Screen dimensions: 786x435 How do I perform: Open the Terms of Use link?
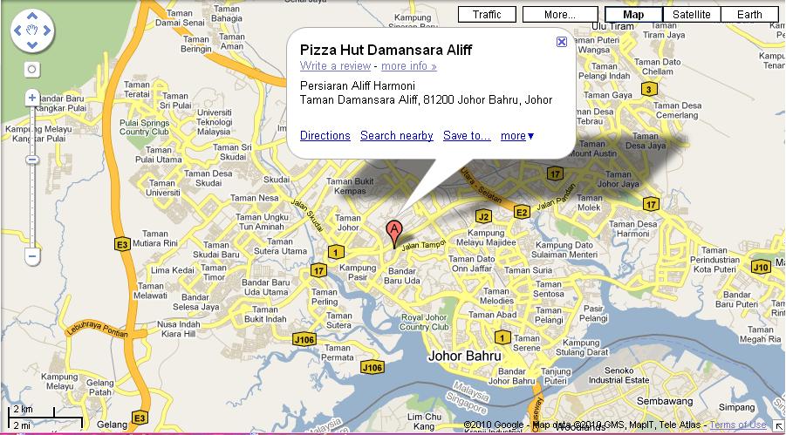(x=738, y=425)
